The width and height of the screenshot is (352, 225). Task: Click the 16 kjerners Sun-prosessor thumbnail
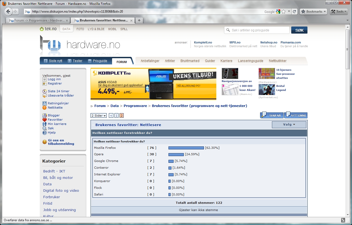coord(267,73)
